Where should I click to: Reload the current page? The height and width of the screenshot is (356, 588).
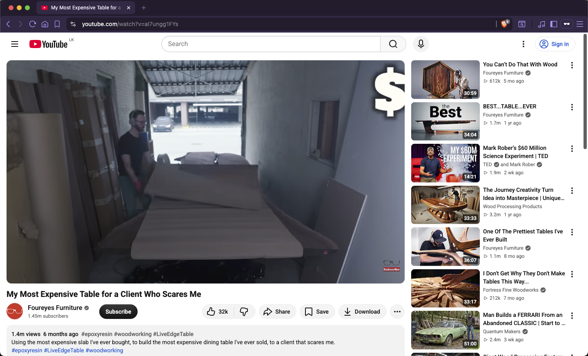[x=33, y=24]
